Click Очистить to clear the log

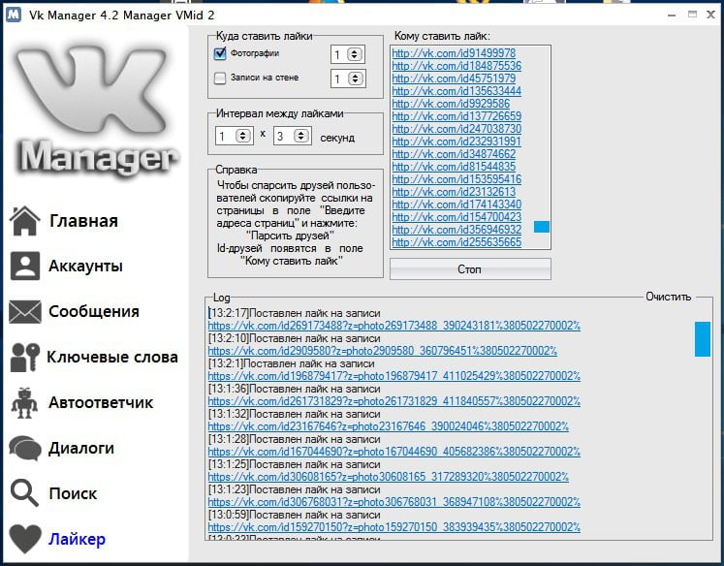coord(668,297)
